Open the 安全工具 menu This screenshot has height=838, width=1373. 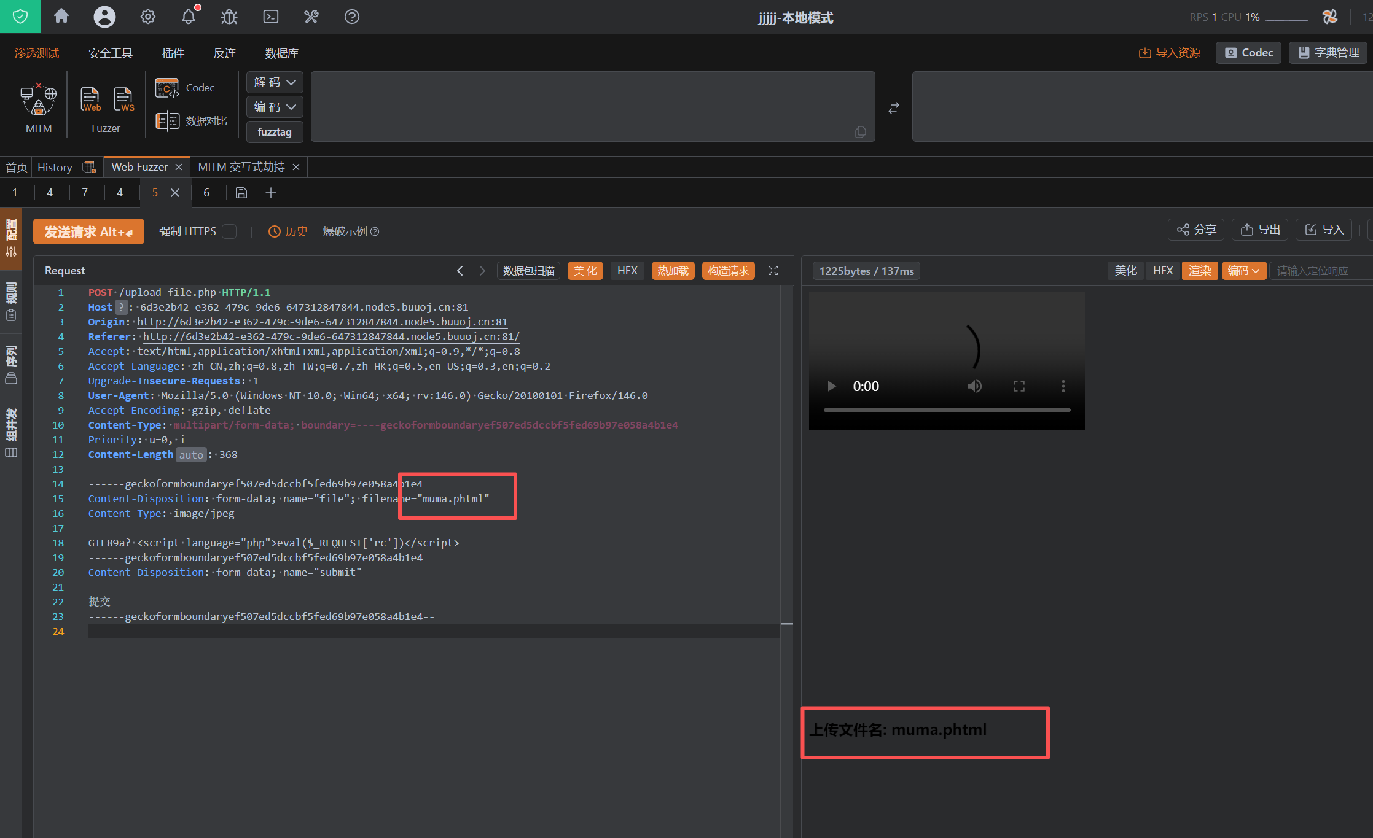111,53
